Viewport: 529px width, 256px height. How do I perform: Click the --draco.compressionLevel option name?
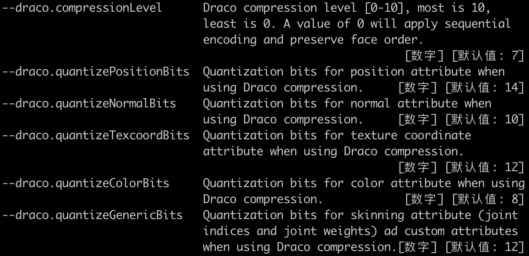tap(82, 8)
